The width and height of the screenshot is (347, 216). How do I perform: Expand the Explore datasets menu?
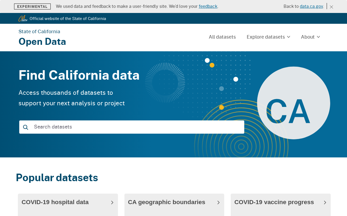coord(266,37)
